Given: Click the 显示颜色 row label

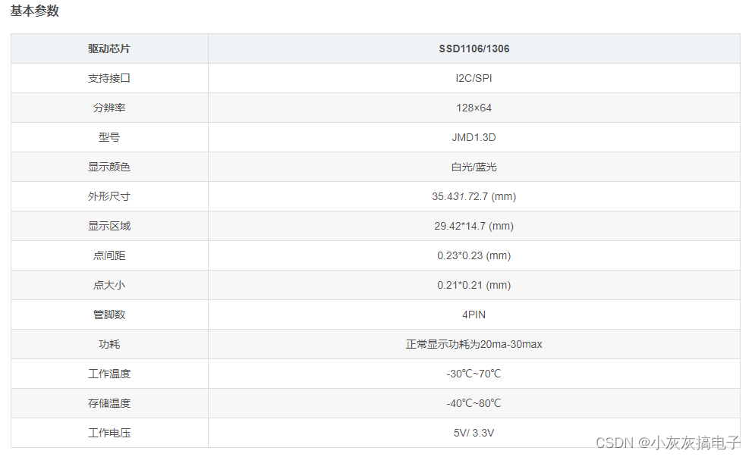Looking at the screenshot, I should (x=109, y=166).
